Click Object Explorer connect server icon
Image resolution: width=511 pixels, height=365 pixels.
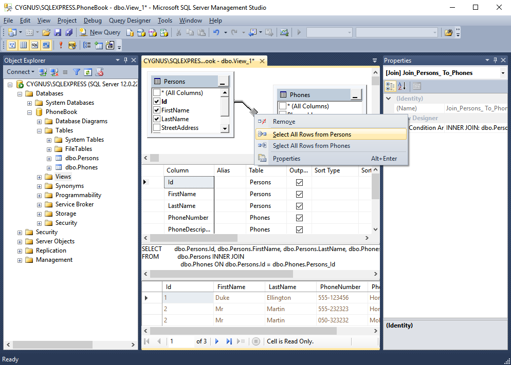(x=43, y=72)
